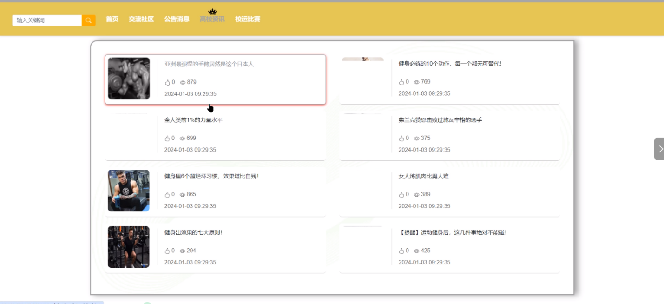Click the eye icon beside 879

[x=183, y=82]
